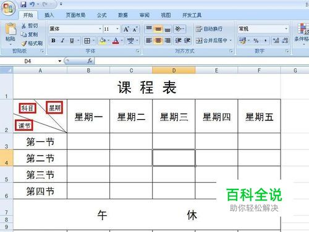Open the font name dropdown 黑体
Viewport: 309px width, 232px height.
coord(100,29)
